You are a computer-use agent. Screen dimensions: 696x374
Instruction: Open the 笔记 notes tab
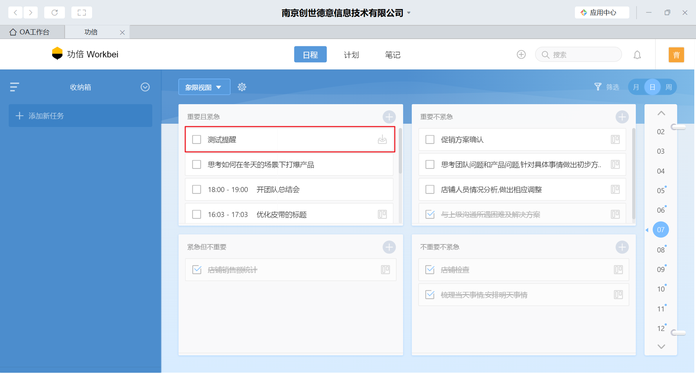(x=393, y=55)
